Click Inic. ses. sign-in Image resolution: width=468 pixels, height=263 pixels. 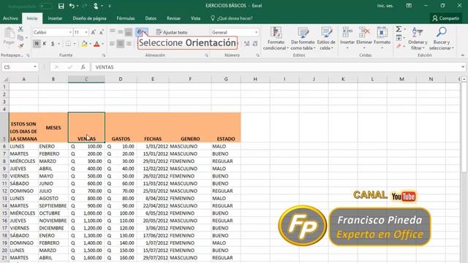click(x=385, y=6)
